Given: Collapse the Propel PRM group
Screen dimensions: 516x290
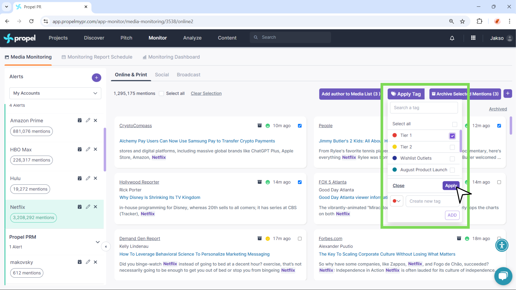Looking at the screenshot, I should (x=98, y=242).
